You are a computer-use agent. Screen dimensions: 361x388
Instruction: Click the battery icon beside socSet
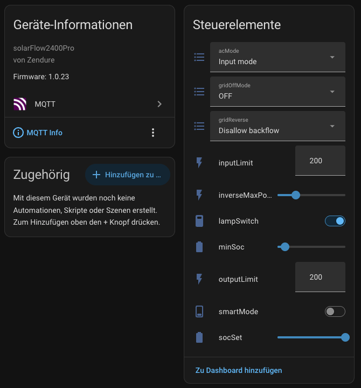pos(199,337)
